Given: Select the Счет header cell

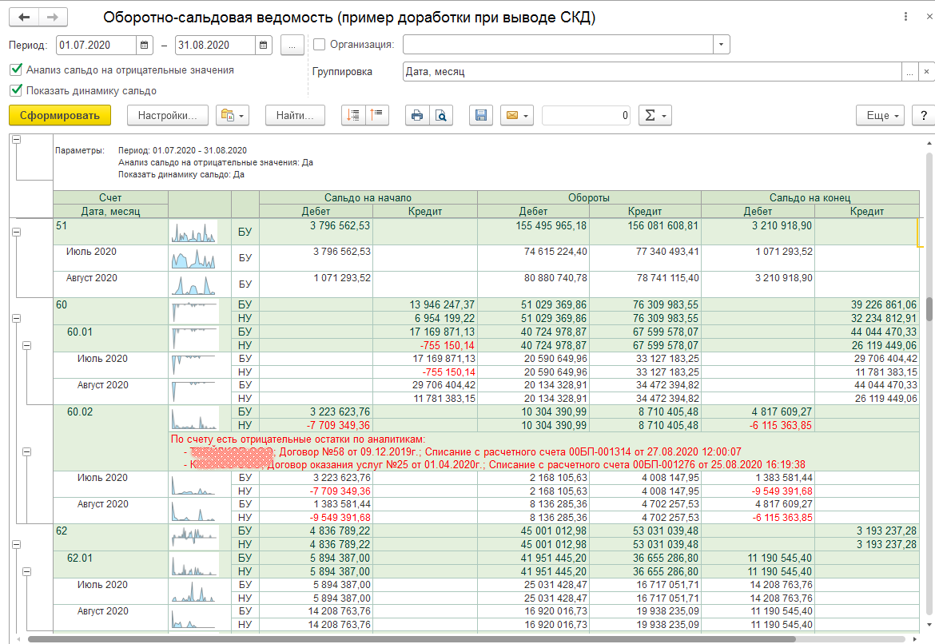Looking at the screenshot, I should (110, 197).
